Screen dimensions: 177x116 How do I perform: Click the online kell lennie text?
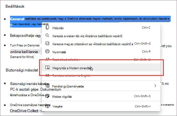pos(24,52)
